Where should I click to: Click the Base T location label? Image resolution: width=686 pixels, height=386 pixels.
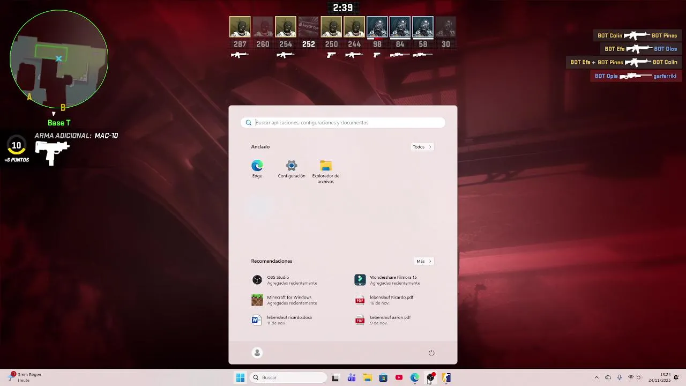point(59,123)
